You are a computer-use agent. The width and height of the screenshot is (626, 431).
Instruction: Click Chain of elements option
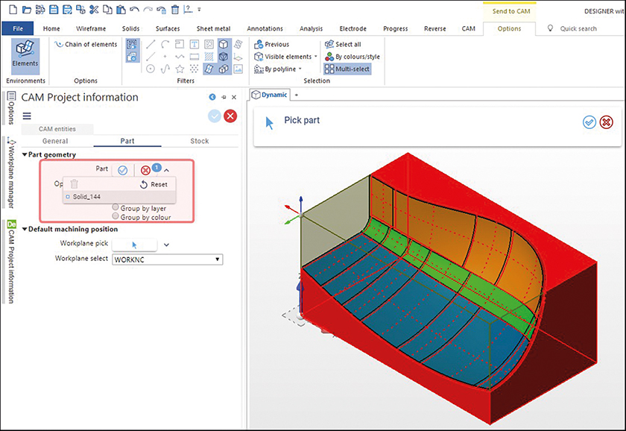[x=86, y=45]
